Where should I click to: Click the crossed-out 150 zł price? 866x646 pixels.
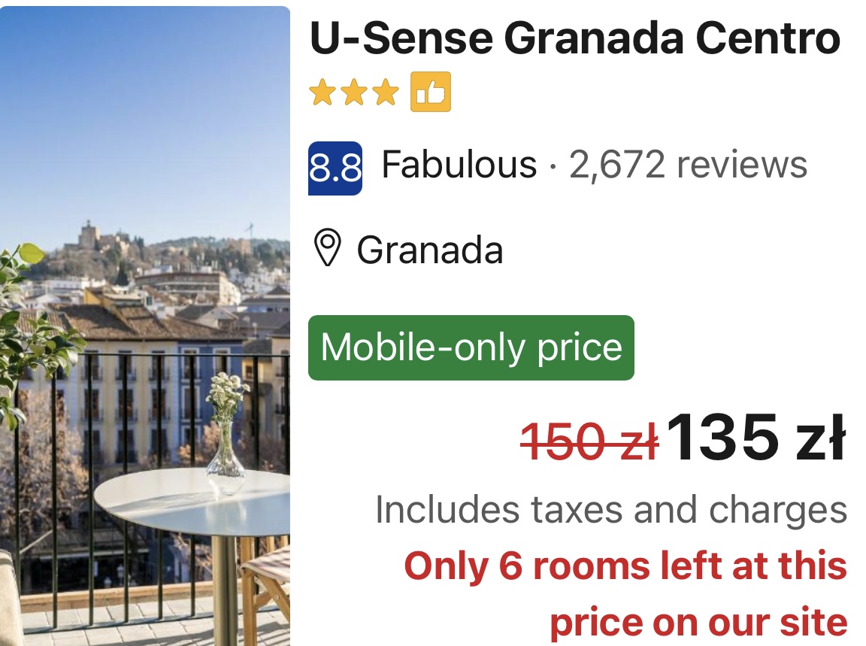(590, 441)
